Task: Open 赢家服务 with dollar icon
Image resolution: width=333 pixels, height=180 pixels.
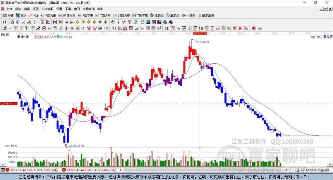Action: pos(206,16)
